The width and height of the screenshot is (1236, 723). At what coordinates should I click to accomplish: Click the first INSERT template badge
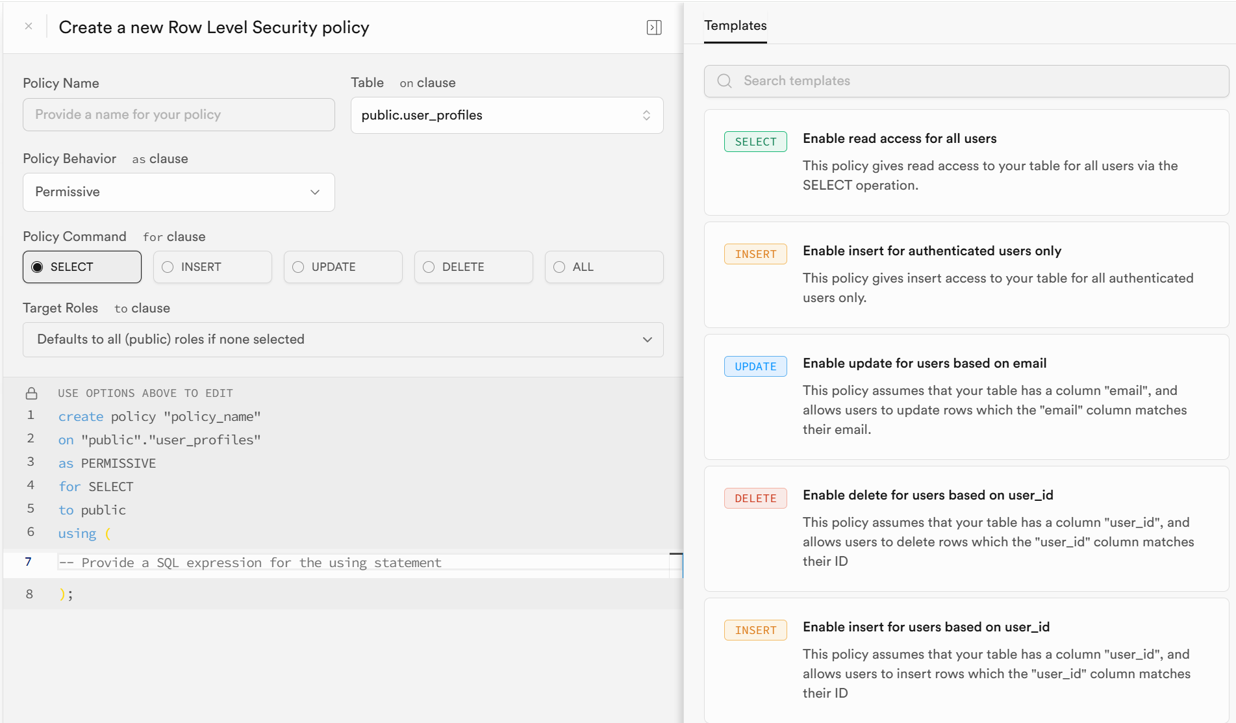pyautogui.click(x=755, y=254)
